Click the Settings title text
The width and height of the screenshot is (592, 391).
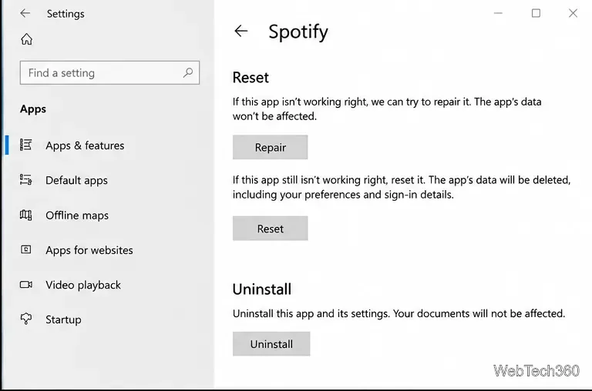pos(66,14)
